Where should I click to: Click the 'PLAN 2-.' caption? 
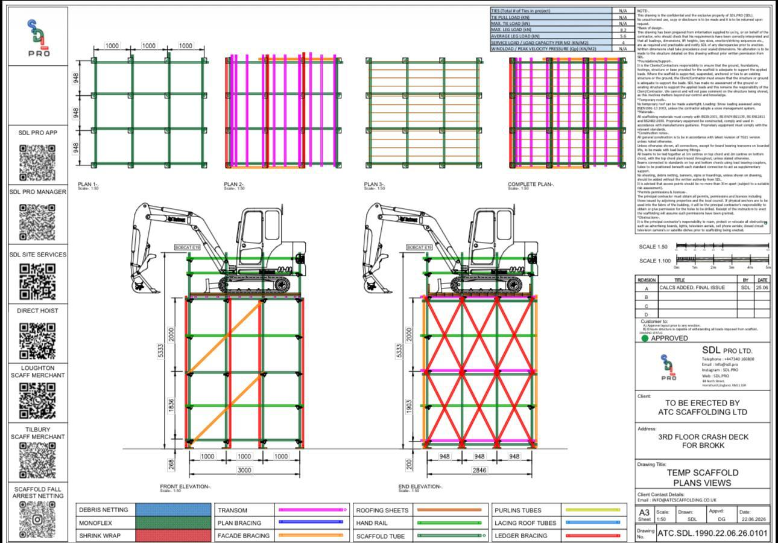tap(234, 185)
